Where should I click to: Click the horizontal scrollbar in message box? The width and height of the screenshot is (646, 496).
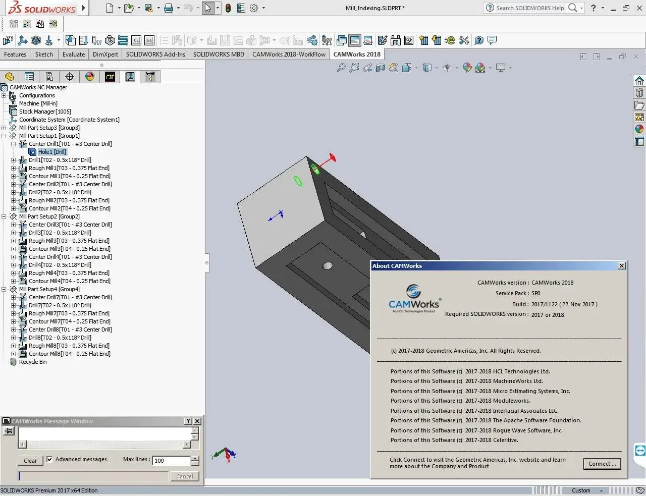[x=104, y=445]
